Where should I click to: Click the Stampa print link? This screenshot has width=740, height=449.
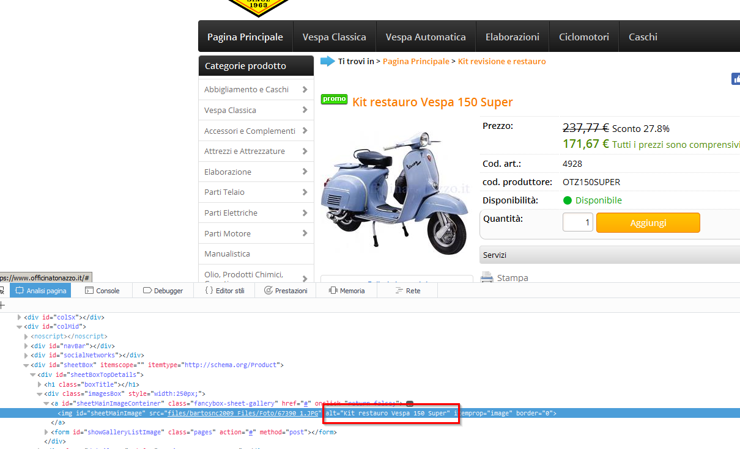point(512,278)
